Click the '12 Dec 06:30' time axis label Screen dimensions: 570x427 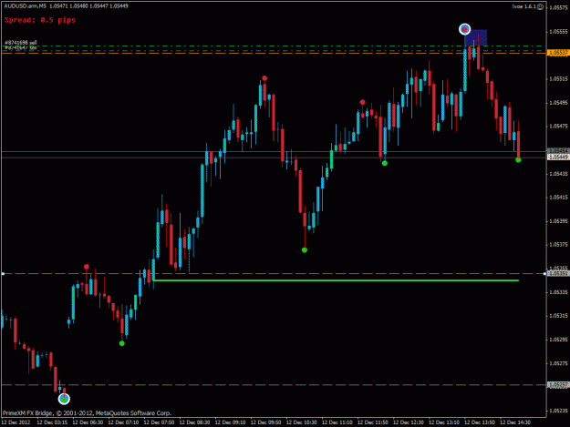tap(88, 422)
